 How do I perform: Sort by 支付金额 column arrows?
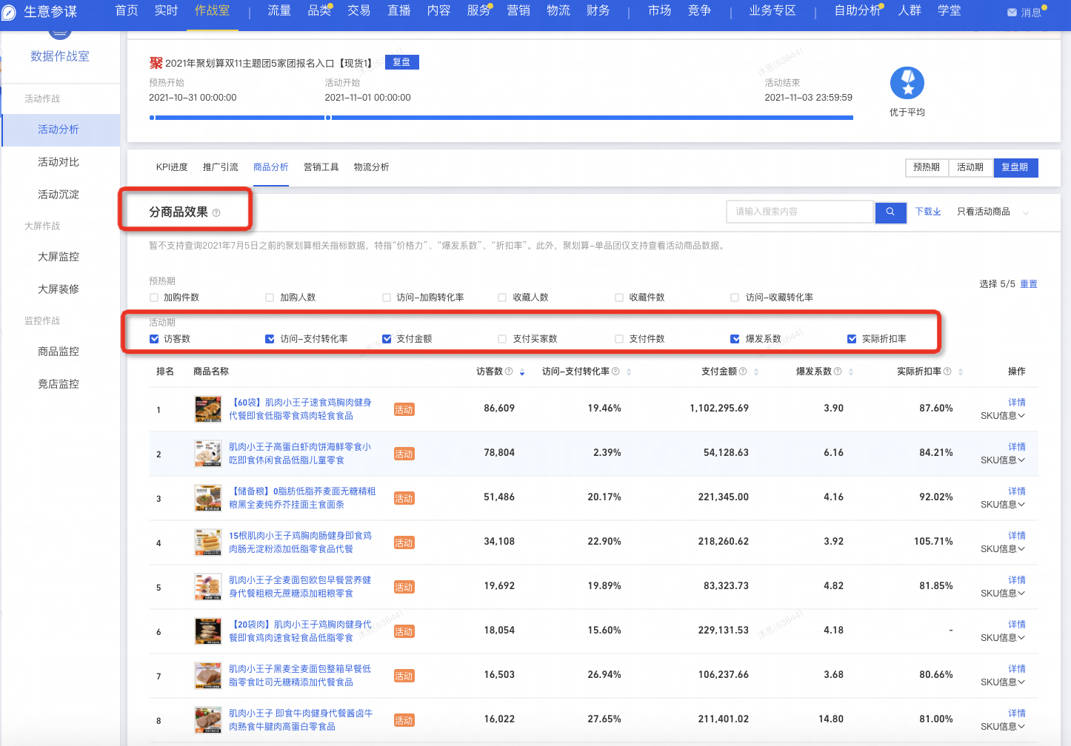tap(756, 372)
